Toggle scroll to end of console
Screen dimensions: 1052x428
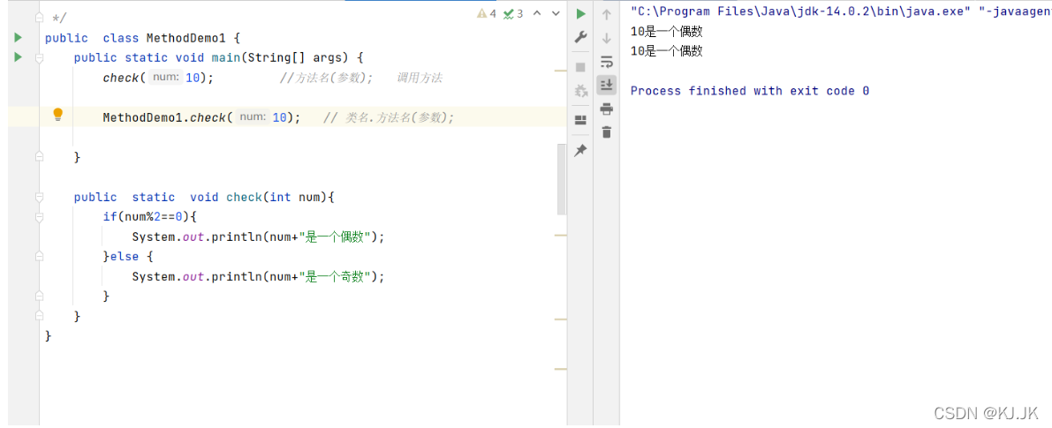[x=607, y=85]
